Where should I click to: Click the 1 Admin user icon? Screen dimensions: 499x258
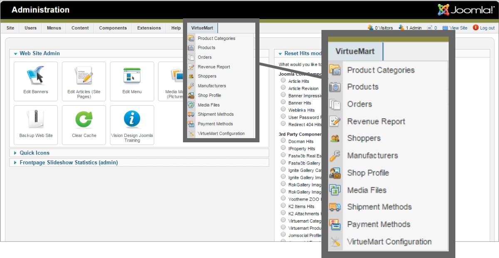click(x=401, y=28)
